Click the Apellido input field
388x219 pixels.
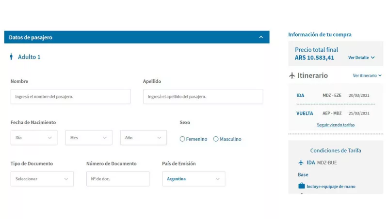tap(203, 97)
